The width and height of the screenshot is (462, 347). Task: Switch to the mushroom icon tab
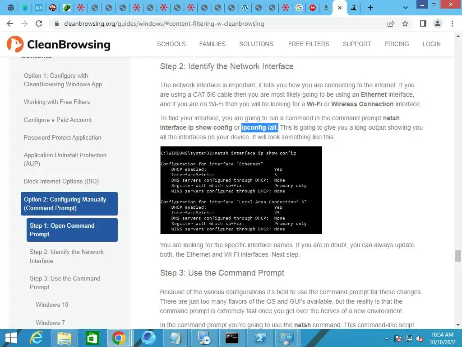pos(53,8)
